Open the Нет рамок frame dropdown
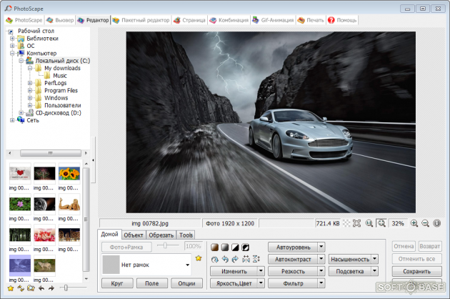The image size is (450, 299). (187, 265)
